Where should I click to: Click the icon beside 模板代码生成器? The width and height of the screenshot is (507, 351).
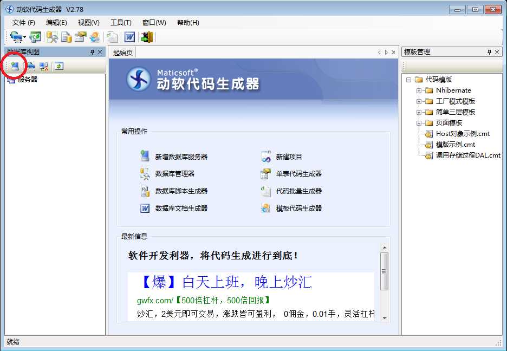266,209
